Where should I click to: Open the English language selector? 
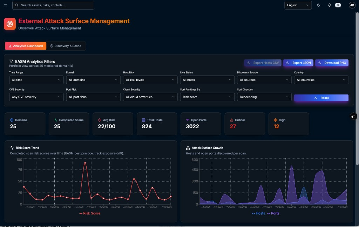298,5
